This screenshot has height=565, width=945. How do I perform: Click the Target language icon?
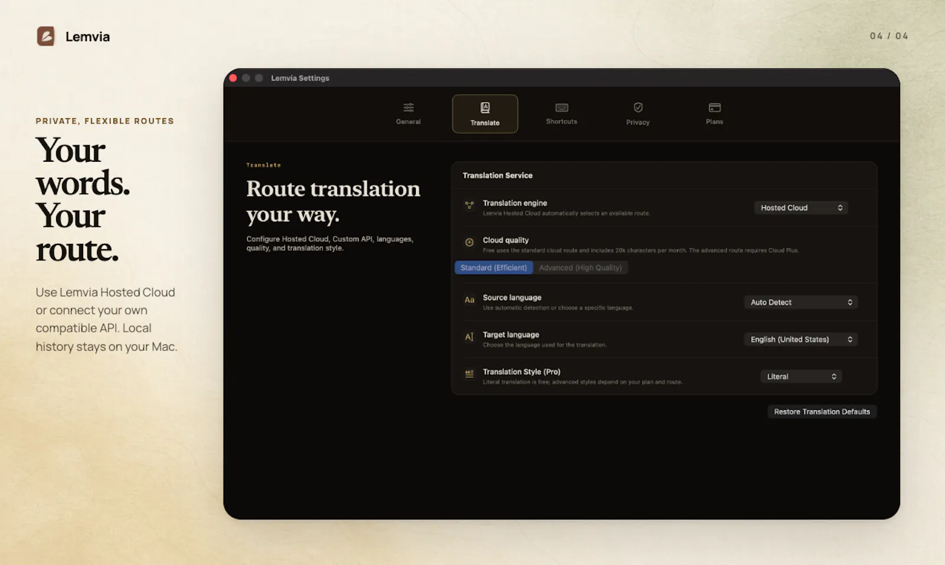coord(469,337)
